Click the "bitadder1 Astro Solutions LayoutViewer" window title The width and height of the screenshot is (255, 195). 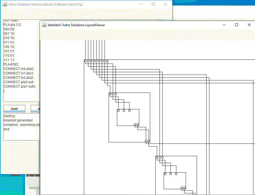coord(76,25)
